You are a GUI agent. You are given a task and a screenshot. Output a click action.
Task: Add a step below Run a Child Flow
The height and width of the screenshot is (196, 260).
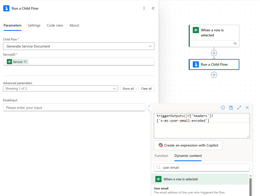coord(214,75)
